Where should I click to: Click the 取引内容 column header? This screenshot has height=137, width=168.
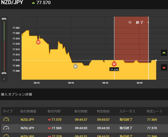click(54, 111)
